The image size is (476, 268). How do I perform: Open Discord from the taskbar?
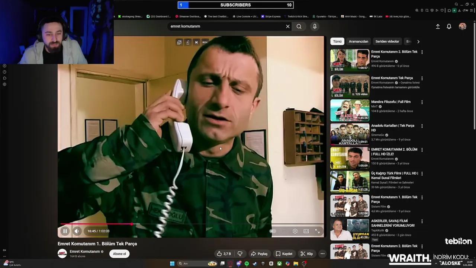[238, 264]
